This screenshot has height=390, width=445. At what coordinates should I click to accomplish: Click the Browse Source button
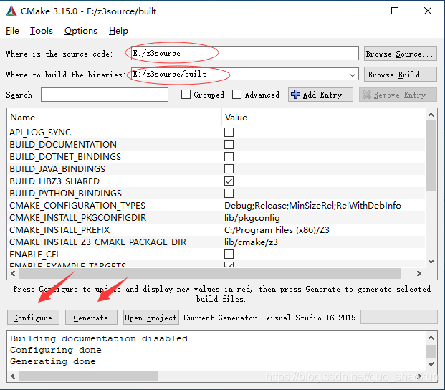tap(400, 54)
